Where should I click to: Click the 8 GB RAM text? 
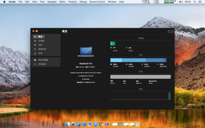tap(86, 79)
